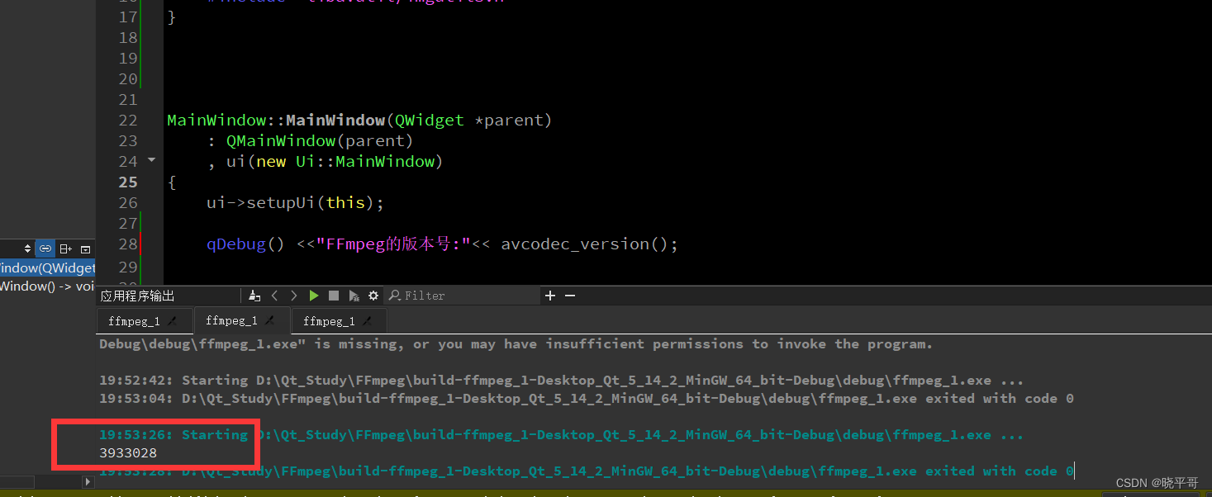The height and width of the screenshot is (497, 1212).
Task: Place cursor on 'ui->setupUi(this);' line
Action: click(x=296, y=202)
